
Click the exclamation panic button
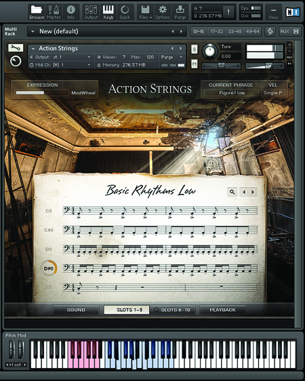point(228,12)
